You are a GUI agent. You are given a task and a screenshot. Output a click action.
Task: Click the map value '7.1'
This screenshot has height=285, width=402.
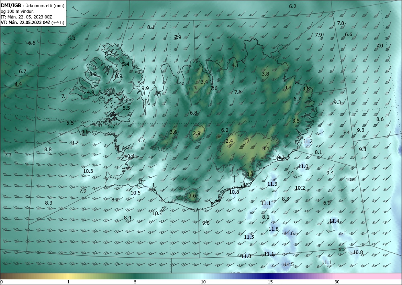coord(65,96)
